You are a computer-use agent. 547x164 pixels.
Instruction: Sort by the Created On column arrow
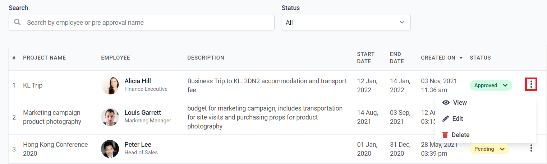461,58
